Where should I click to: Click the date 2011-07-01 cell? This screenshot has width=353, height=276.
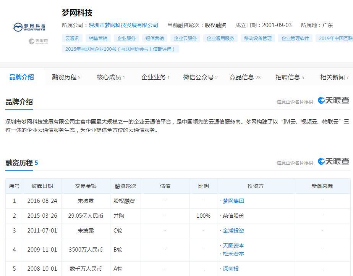point(42,230)
